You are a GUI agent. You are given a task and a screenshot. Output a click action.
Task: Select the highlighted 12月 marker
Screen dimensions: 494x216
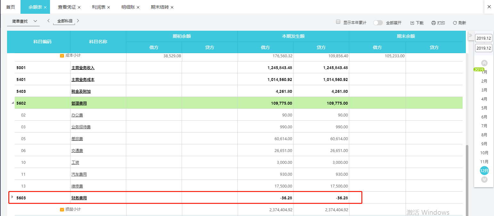[x=484, y=171]
